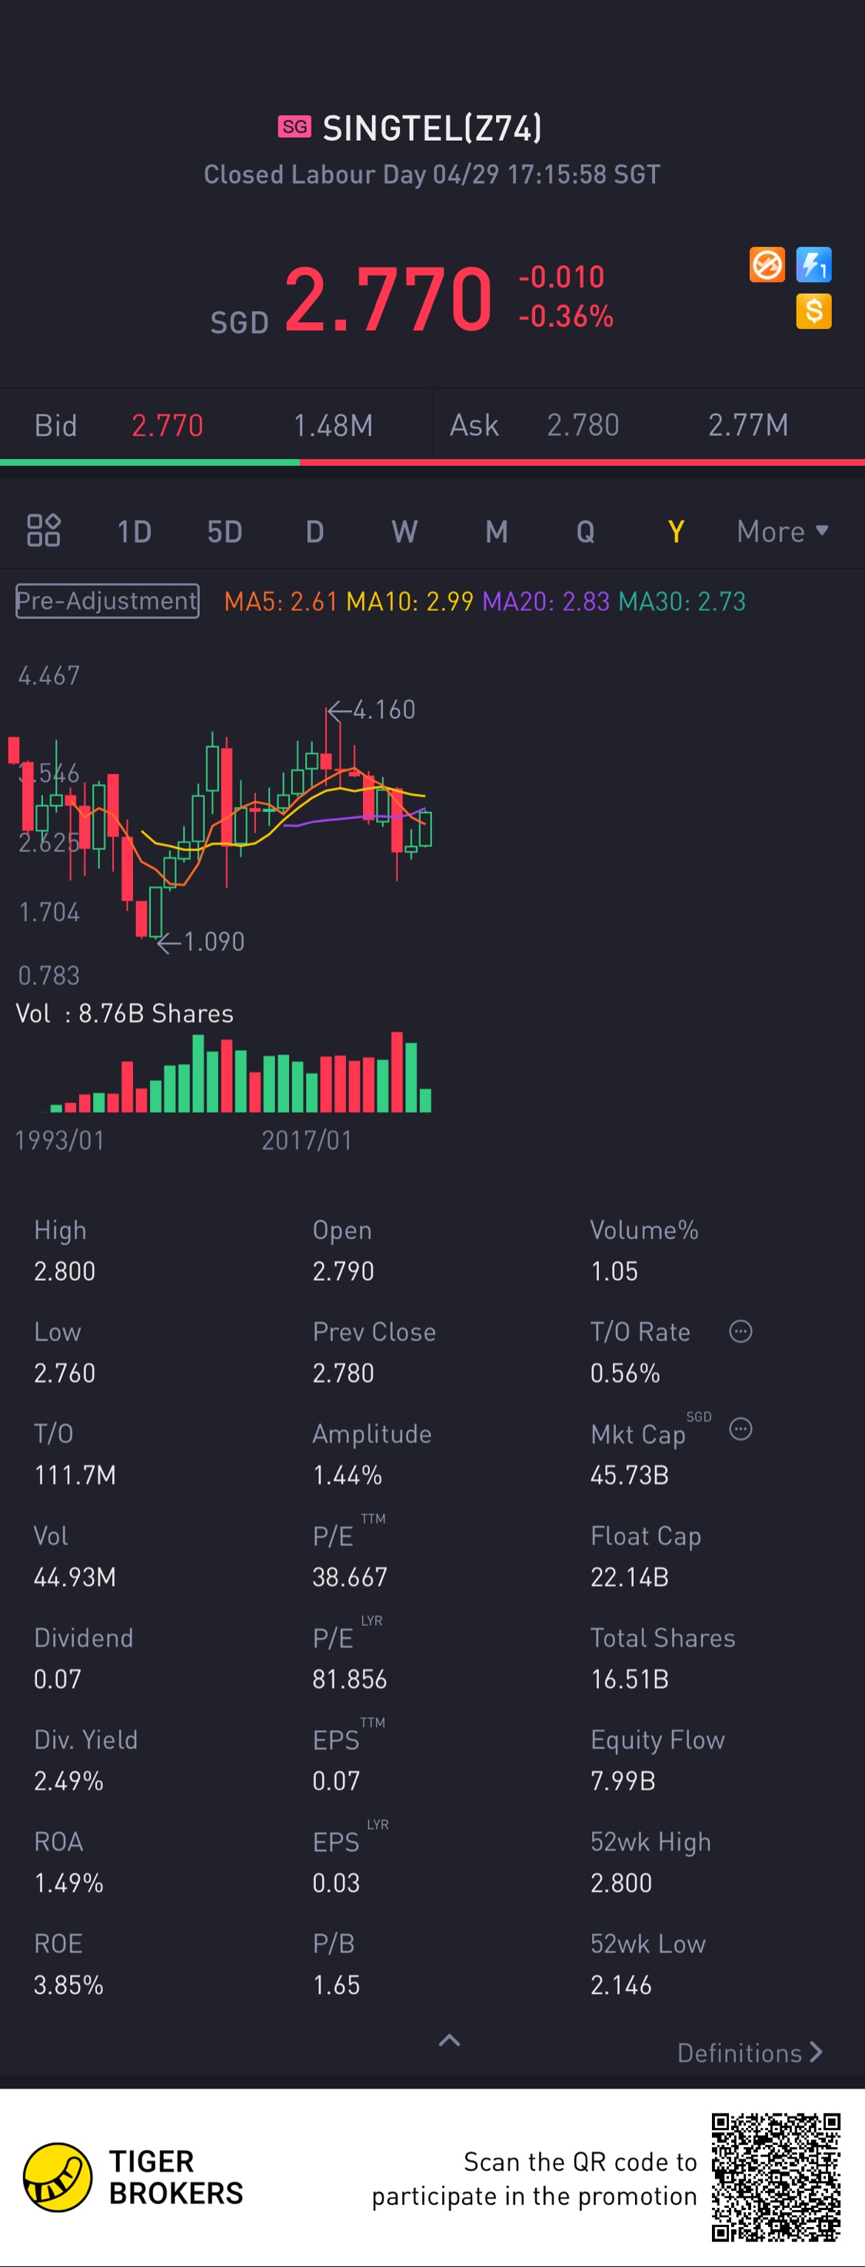Switch chart to 1D timeframe
The width and height of the screenshot is (865, 2267).
(135, 531)
